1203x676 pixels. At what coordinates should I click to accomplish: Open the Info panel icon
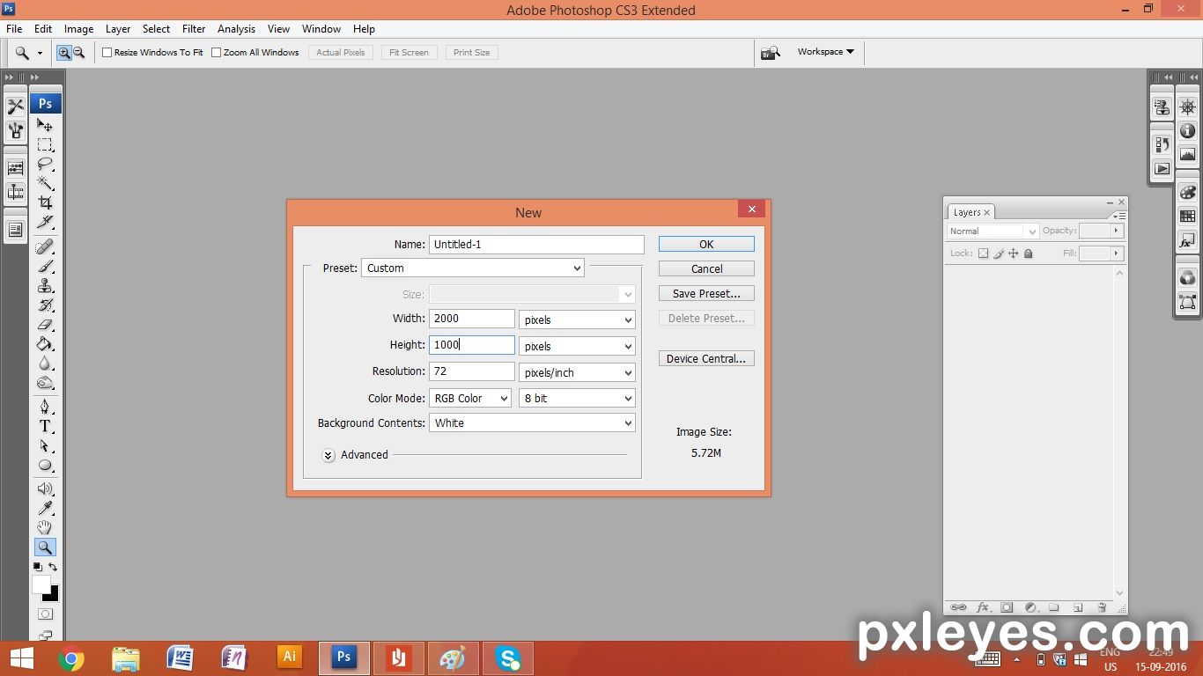1188,131
